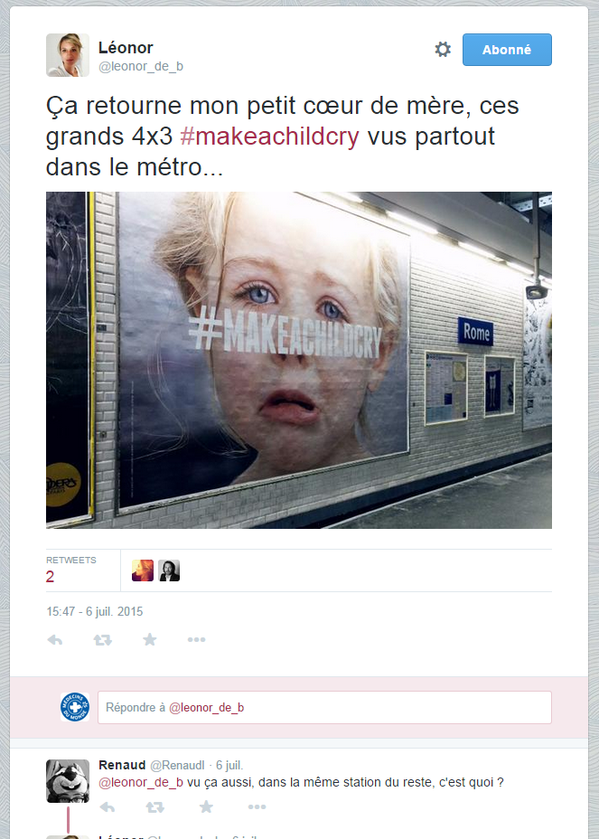The height and width of the screenshot is (839, 599).
Task: View first retweeter's avatar
Action: (143, 570)
